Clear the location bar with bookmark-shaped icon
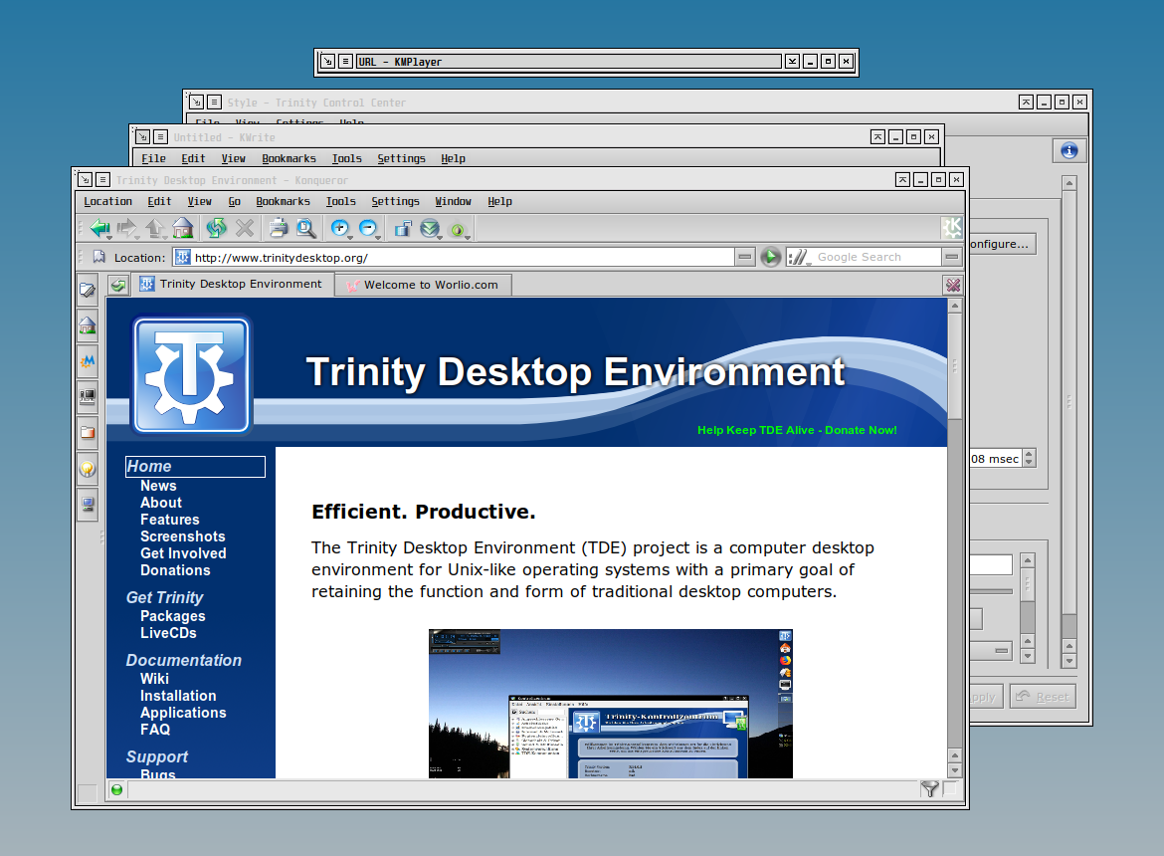Screen dimensions: 1164x856 (x=98, y=257)
